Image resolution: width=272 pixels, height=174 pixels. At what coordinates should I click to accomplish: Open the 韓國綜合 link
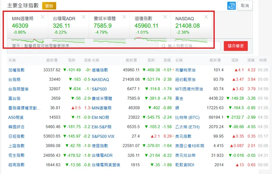click(x=17, y=127)
